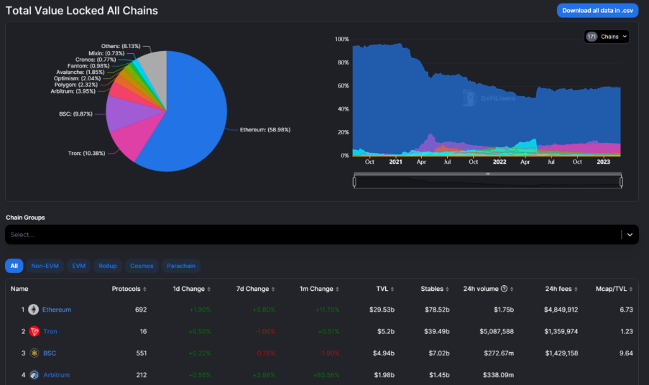The height and width of the screenshot is (385, 649).
Task: Open the Ethereum chain link
Action: click(x=57, y=310)
